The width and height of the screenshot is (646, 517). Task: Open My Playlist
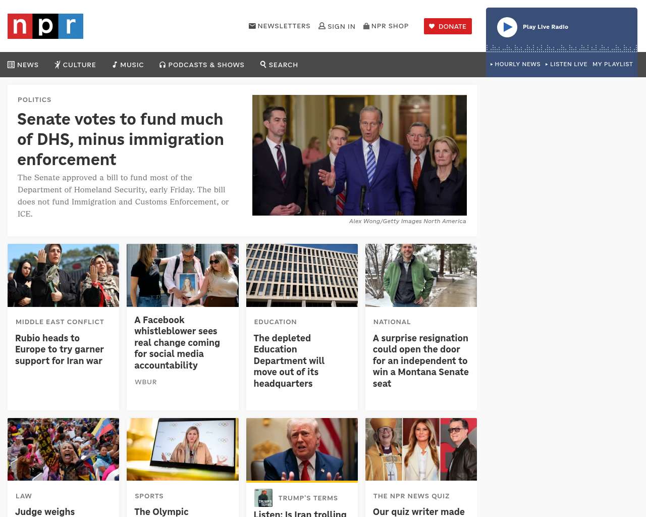[x=613, y=64]
